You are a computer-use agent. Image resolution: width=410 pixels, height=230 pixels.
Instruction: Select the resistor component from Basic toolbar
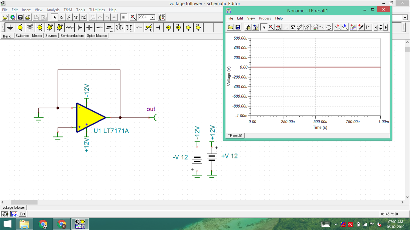(x=69, y=27)
